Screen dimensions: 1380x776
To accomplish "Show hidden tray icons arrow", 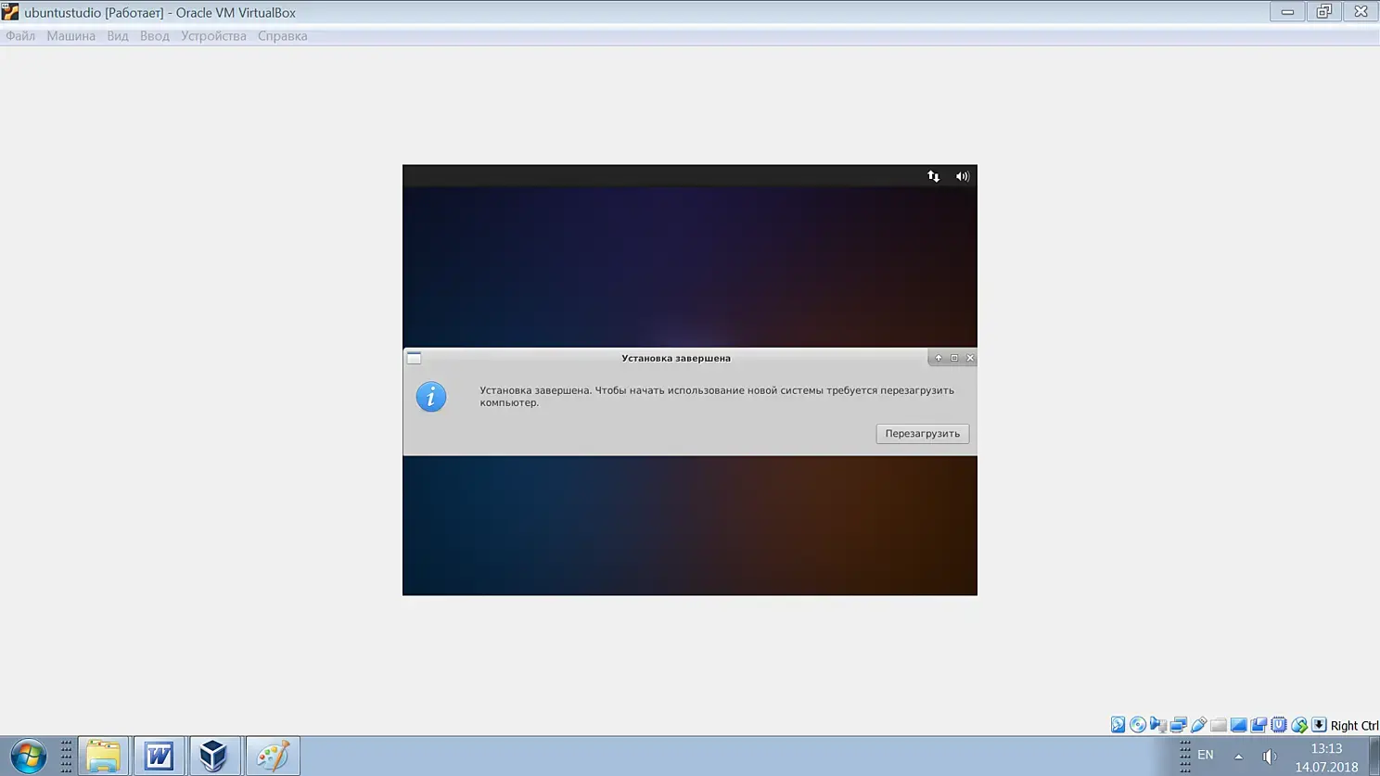I will point(1238,757).
